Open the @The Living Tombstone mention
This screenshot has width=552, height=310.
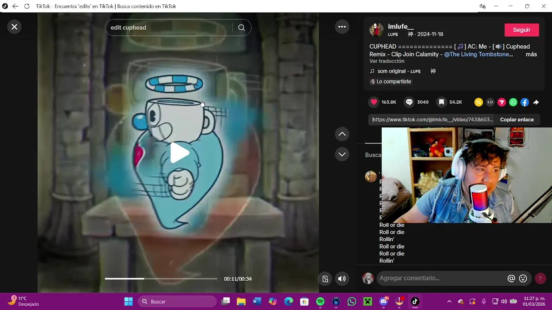pos(478,54)
